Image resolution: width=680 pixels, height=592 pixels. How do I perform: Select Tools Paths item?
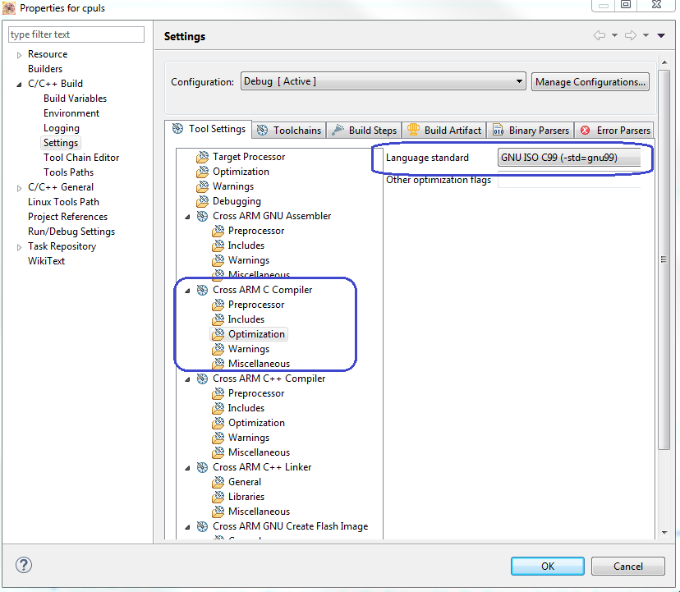pos(68,172)
